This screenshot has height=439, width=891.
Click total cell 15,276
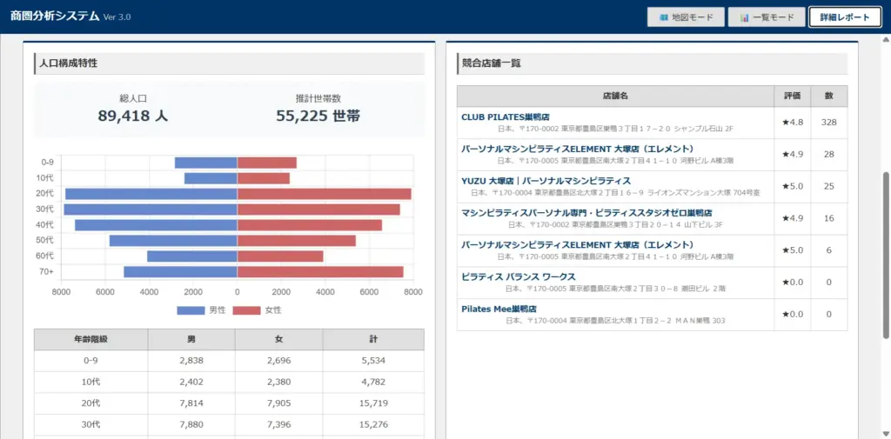(x=373, y=424)
